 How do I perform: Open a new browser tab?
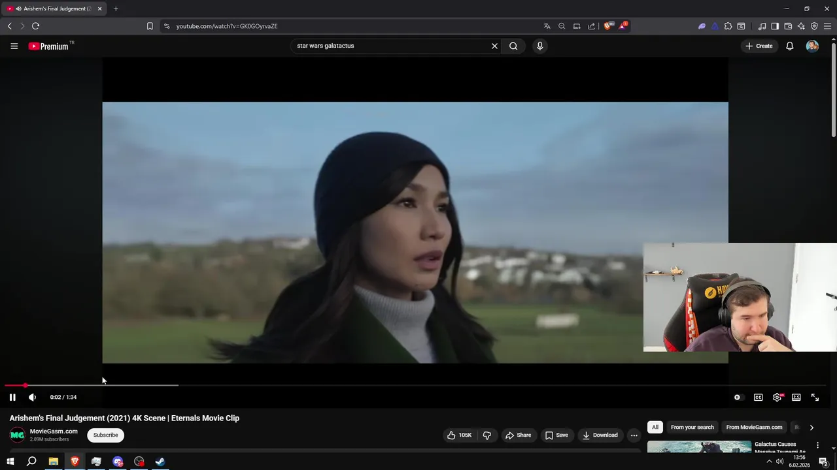tap(116, 8)
